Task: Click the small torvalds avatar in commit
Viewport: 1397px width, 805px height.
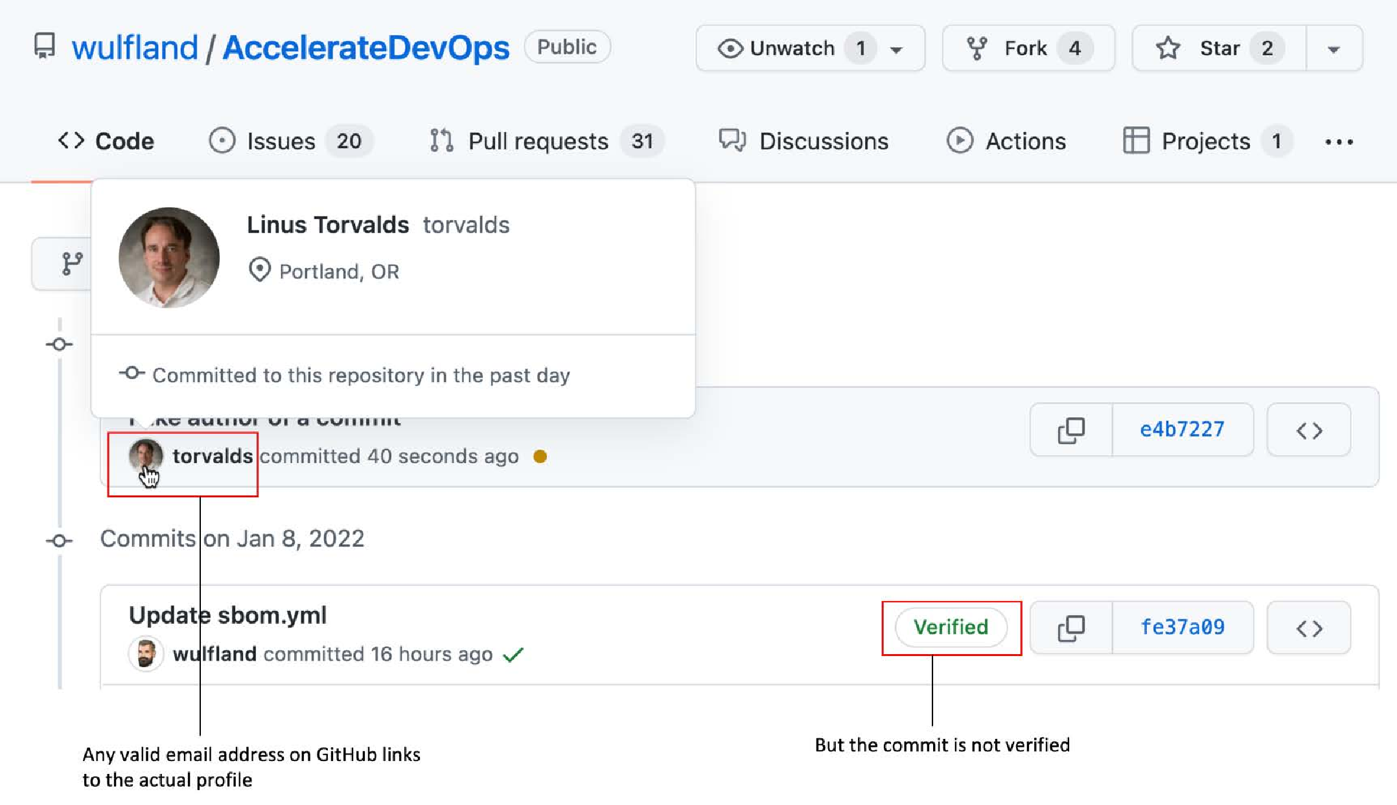Action: pos(146,456)
